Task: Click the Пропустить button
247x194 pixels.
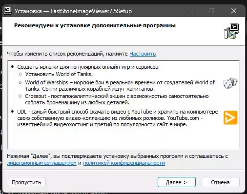Action: [26, 182]
